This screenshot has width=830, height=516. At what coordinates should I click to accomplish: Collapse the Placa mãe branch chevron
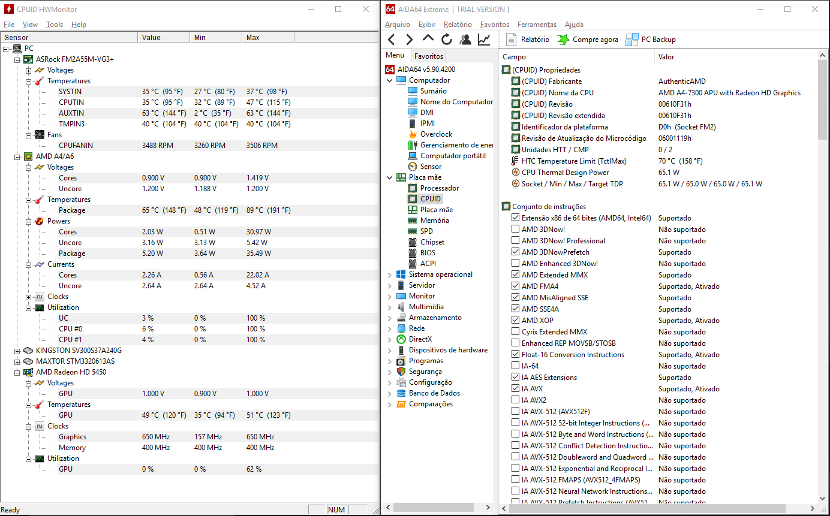(390, 177)
